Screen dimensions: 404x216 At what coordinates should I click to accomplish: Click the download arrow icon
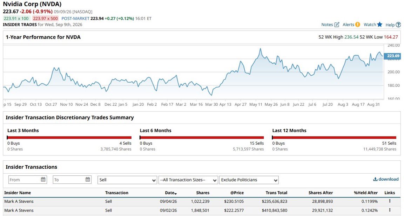tap(375, 179)
